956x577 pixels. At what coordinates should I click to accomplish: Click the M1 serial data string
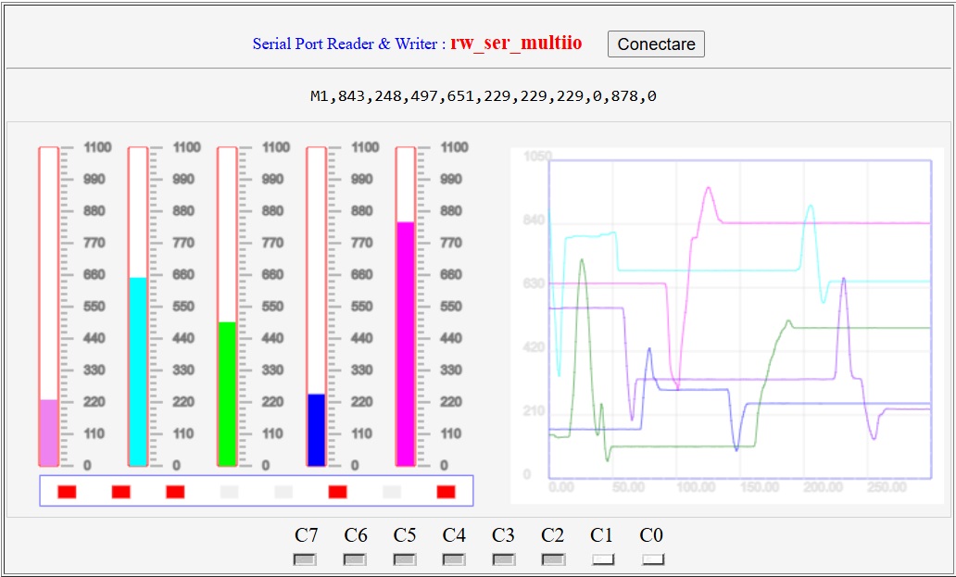point(483,95)
